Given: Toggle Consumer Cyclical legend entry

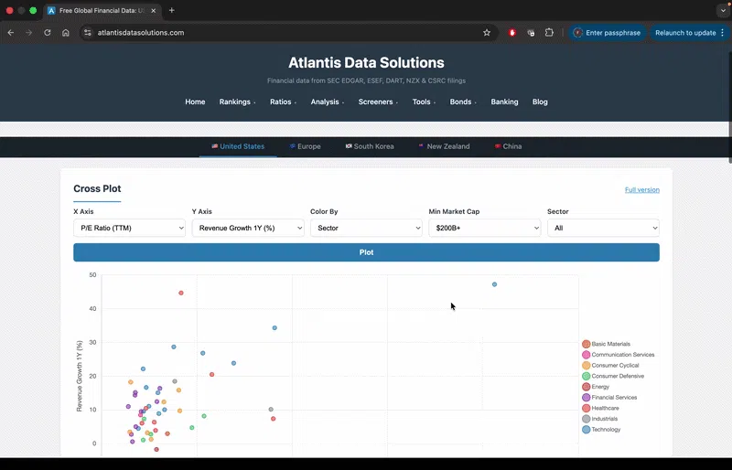Looking at the screenshot, I should [610, 366].
